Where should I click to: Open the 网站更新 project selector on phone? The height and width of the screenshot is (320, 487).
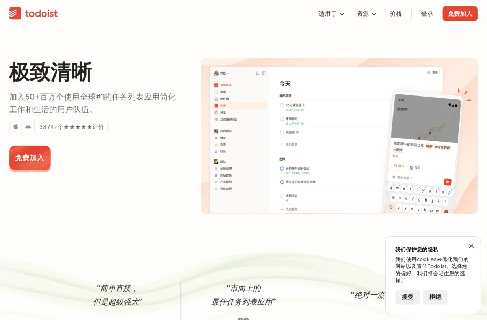[402, 178]
